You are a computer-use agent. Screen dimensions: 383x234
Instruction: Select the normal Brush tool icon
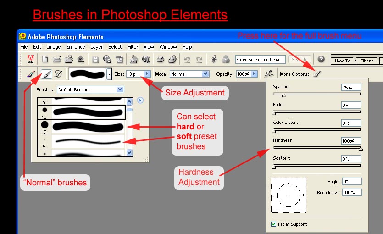pos(46,74)
